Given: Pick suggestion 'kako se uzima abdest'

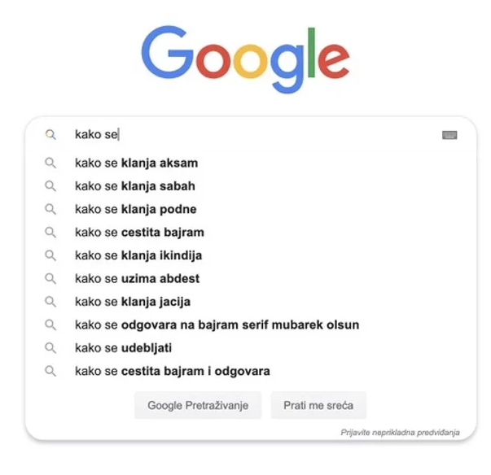Looking at the screenshot, I should point(137,278).
